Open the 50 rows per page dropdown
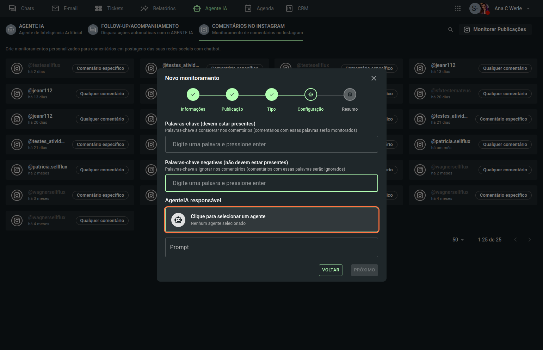Viewport: 543px width, 350px height. click(x=458, y=240)
